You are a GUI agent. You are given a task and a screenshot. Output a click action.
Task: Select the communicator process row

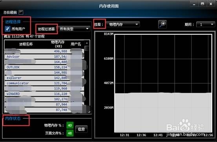[x=44, y=83]
